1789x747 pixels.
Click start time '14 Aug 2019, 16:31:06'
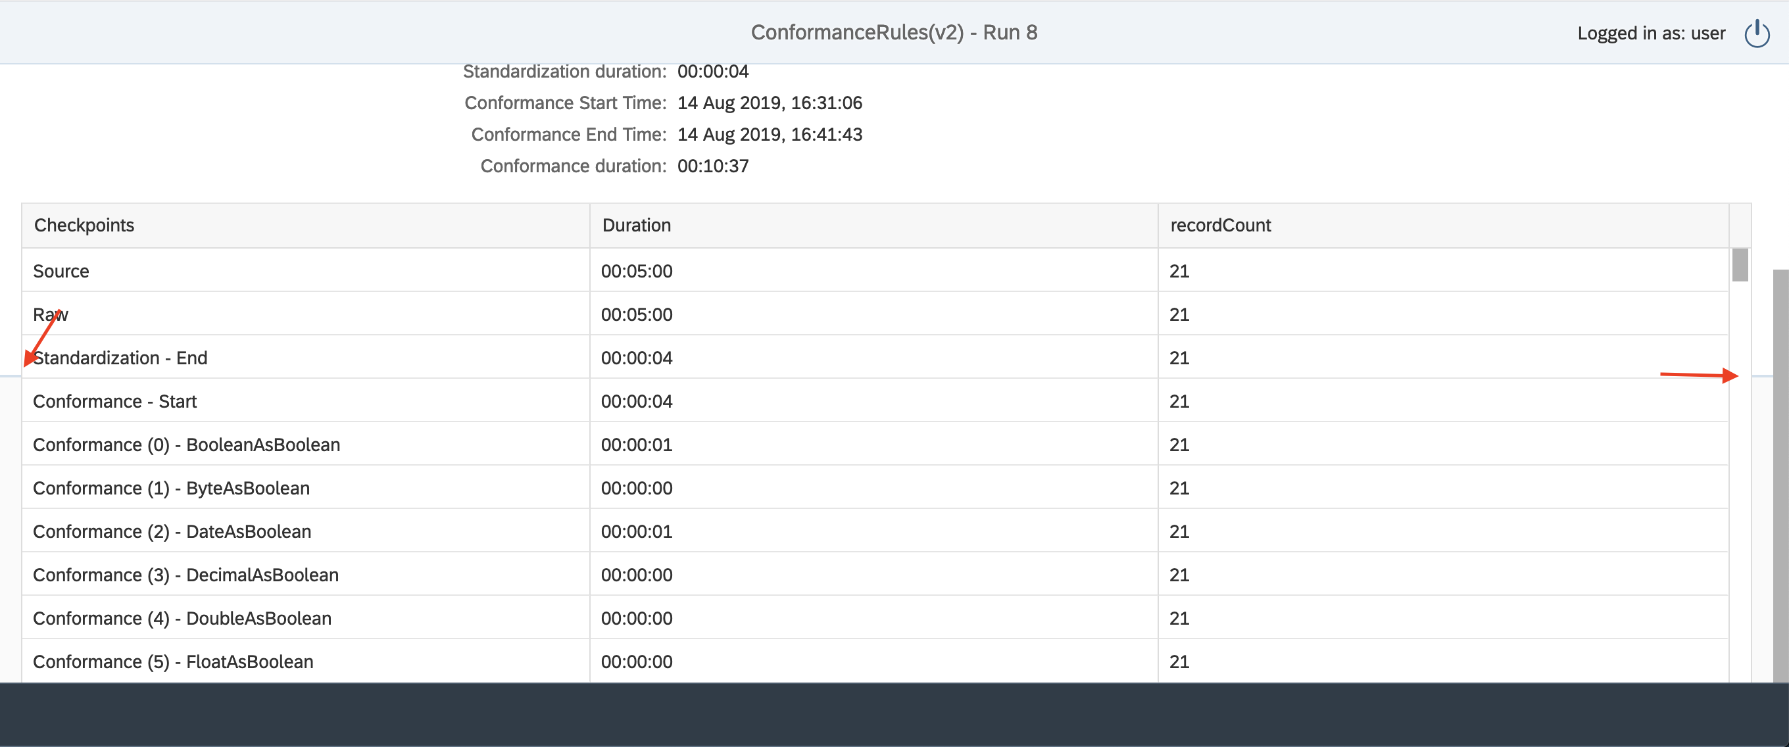[x=770, y=103]
